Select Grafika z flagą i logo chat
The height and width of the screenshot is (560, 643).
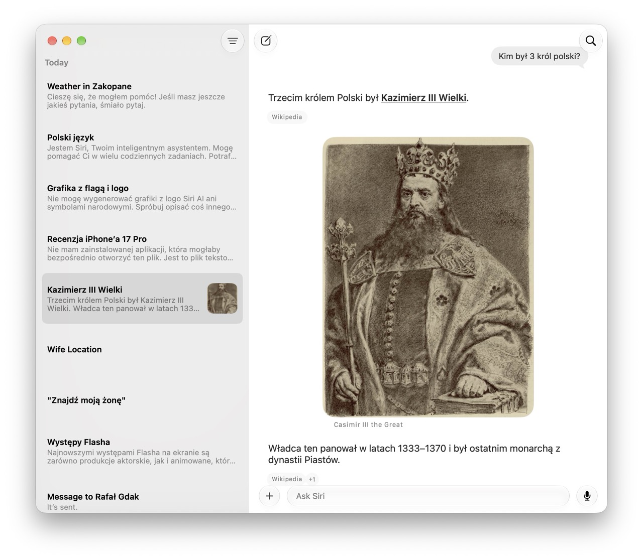pos(142,197)
